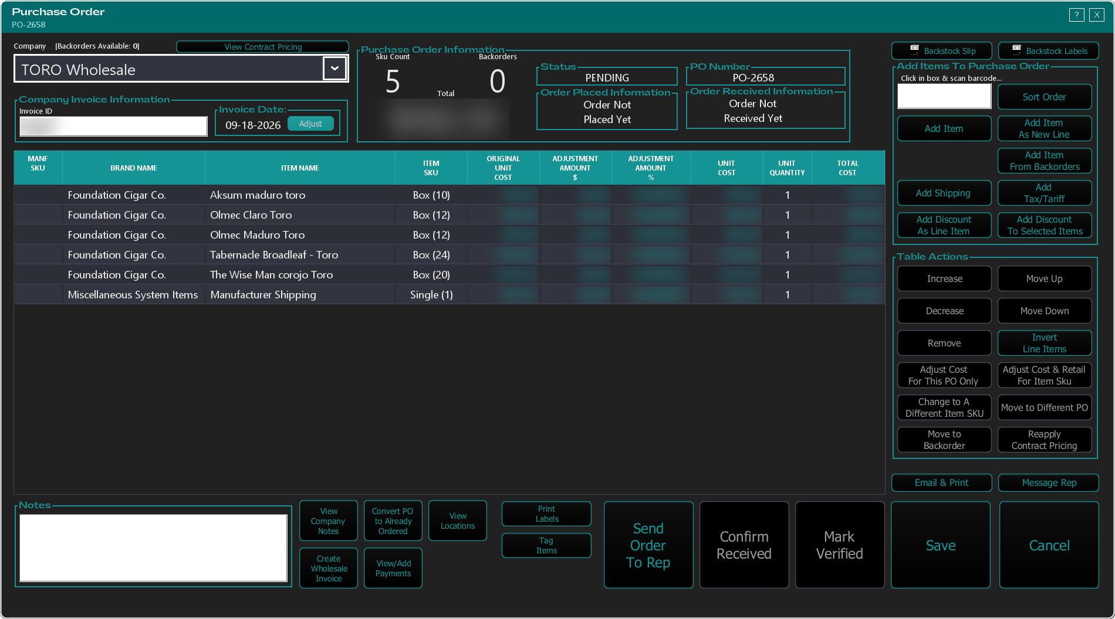Click Move to Backorder button
This screenshot has height=619, width=1115.
tap(944, 440)
